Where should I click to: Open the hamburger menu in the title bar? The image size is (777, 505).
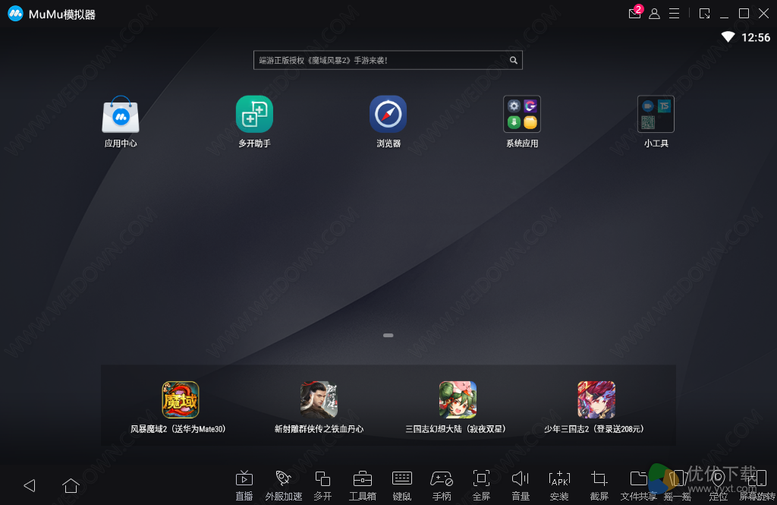[x=675, y=14]
